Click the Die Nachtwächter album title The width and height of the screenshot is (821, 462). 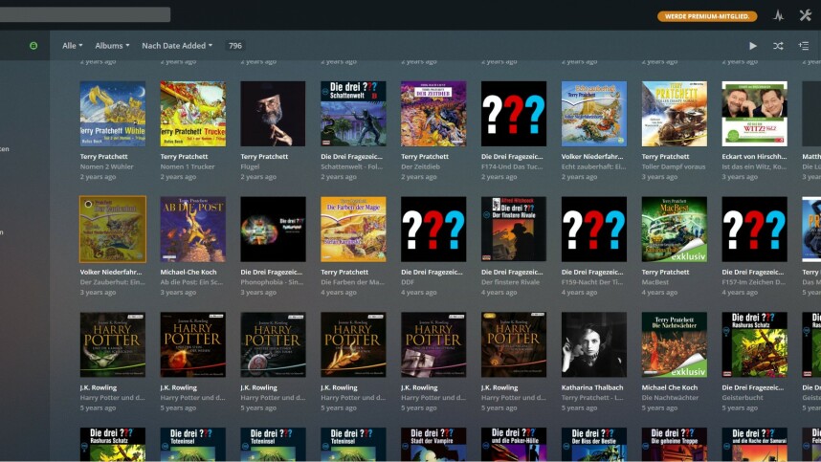[670, 398]
